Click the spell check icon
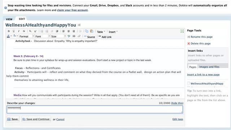This screenshot has width=231, height=130. [x=69, y=36]
